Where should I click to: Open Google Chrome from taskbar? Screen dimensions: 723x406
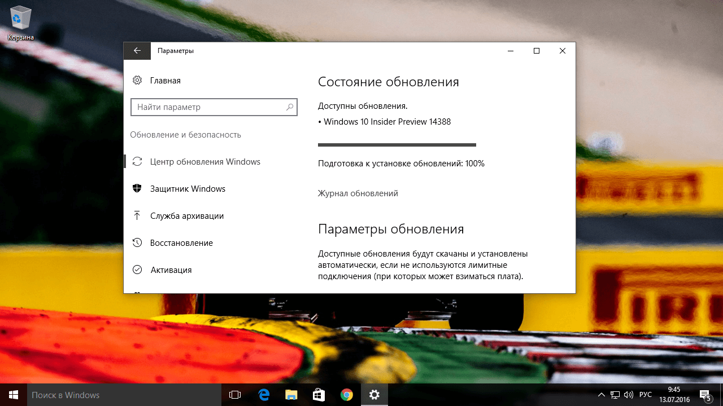pos(346,395)
